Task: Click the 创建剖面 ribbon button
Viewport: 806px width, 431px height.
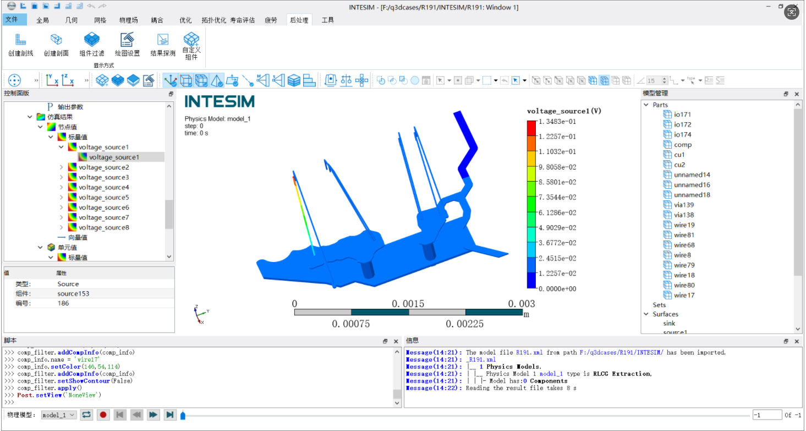Action: 56,45
